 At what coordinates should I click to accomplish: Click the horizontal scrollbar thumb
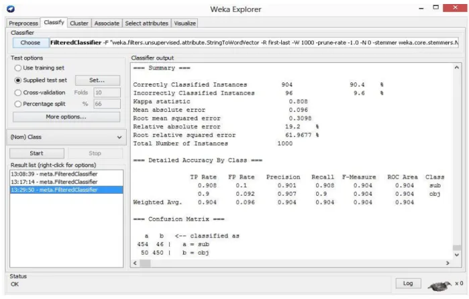[x=145, y=263]
